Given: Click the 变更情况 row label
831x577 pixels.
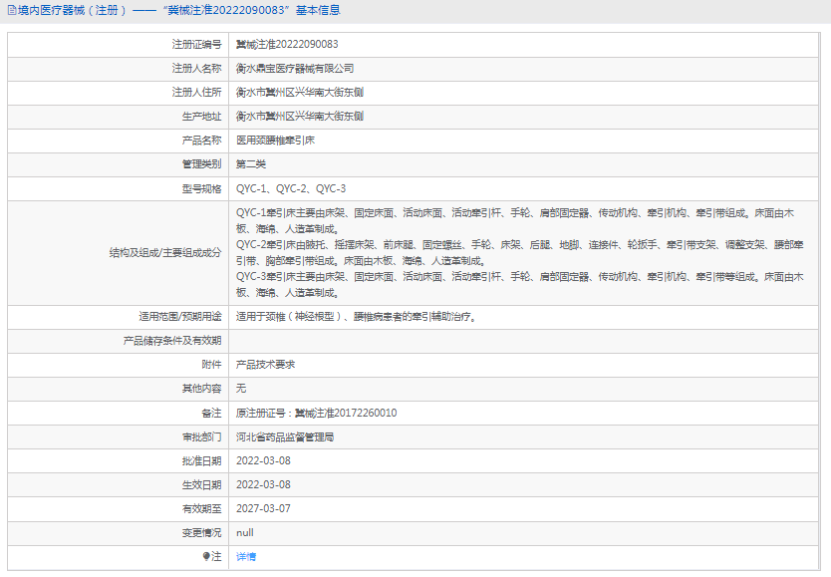Looking at the screenshot, I should coord(201,532).
